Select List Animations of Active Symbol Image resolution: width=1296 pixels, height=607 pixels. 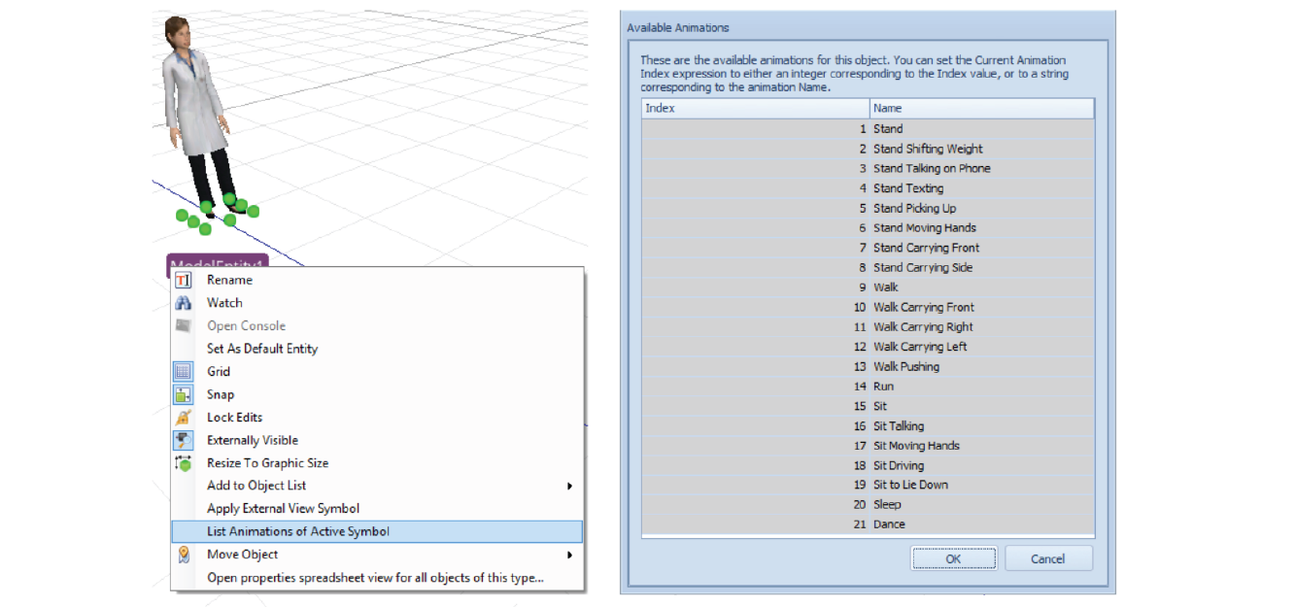[297, 531]
